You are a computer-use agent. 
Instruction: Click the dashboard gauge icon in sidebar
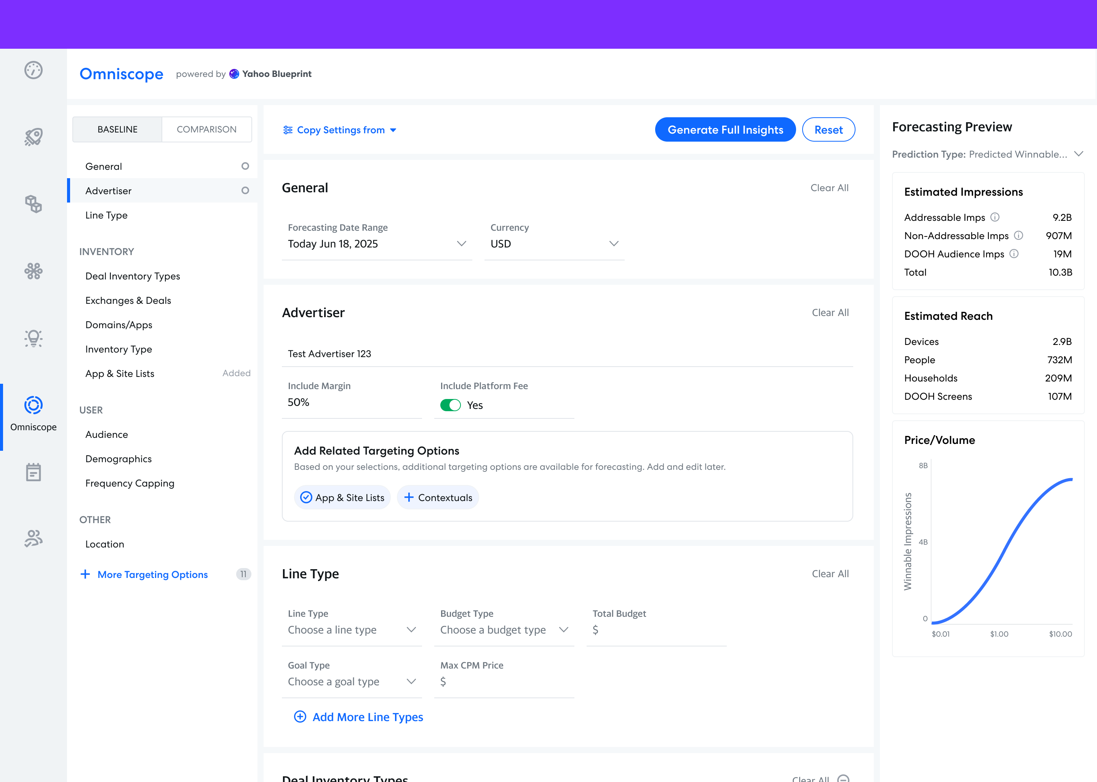pyautogui.click(x=33, y=70)
